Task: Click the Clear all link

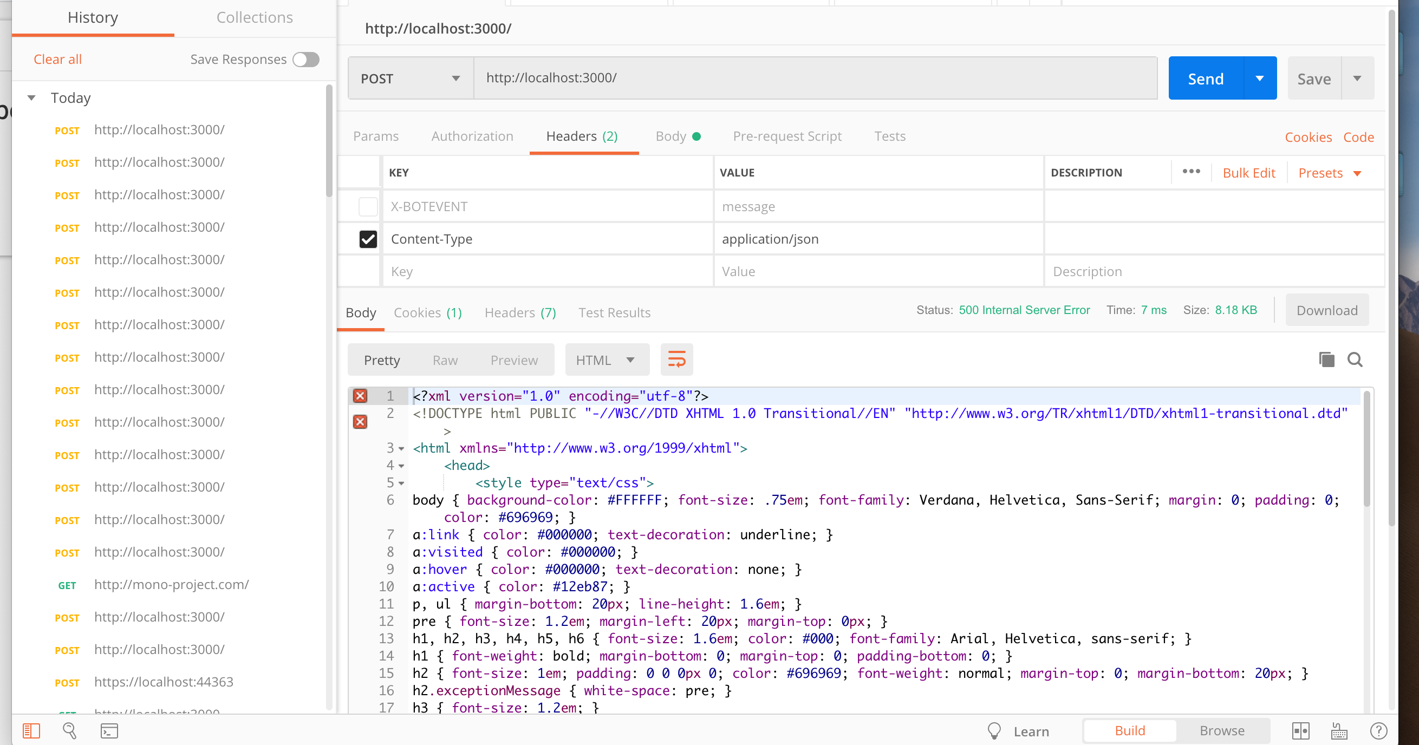Action: [58, 60]
